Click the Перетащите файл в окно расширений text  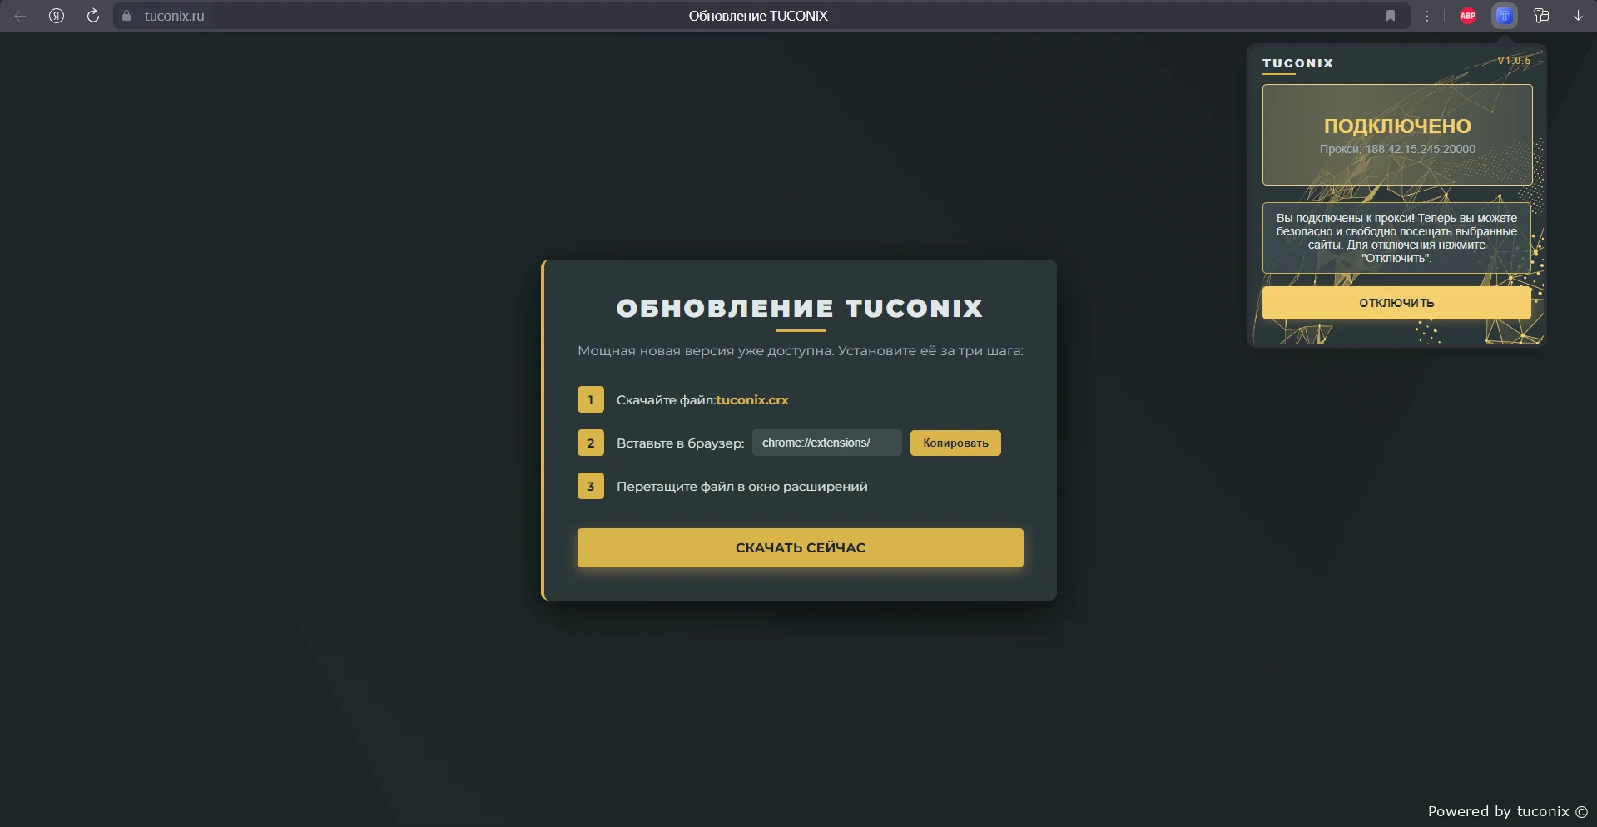742,487
